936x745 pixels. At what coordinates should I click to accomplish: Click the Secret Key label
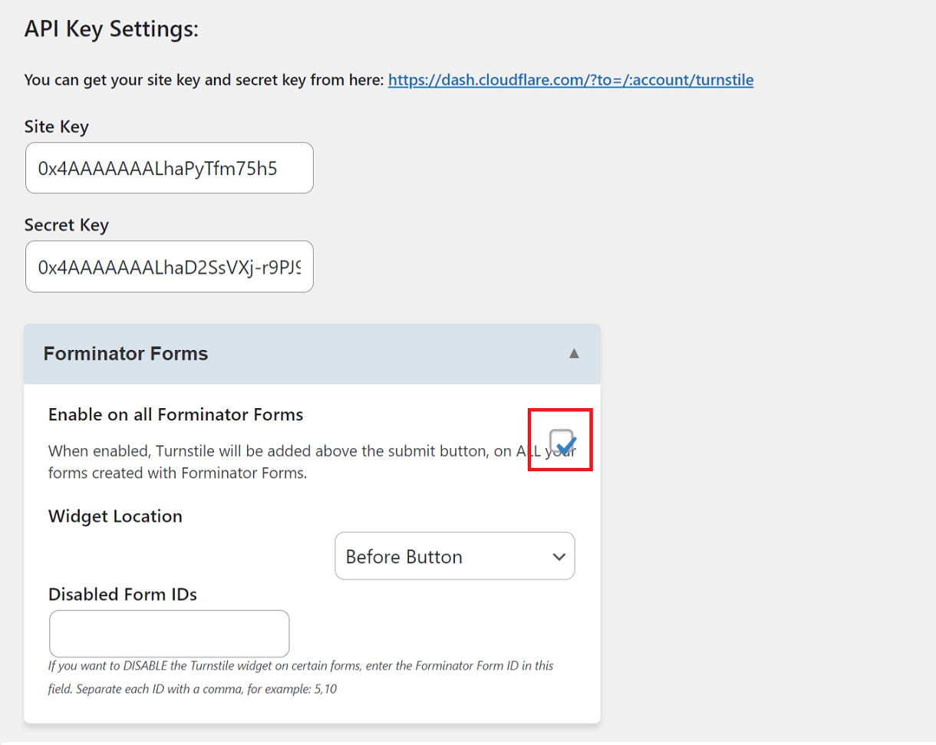pyautogui.click(x=67, y=226)
